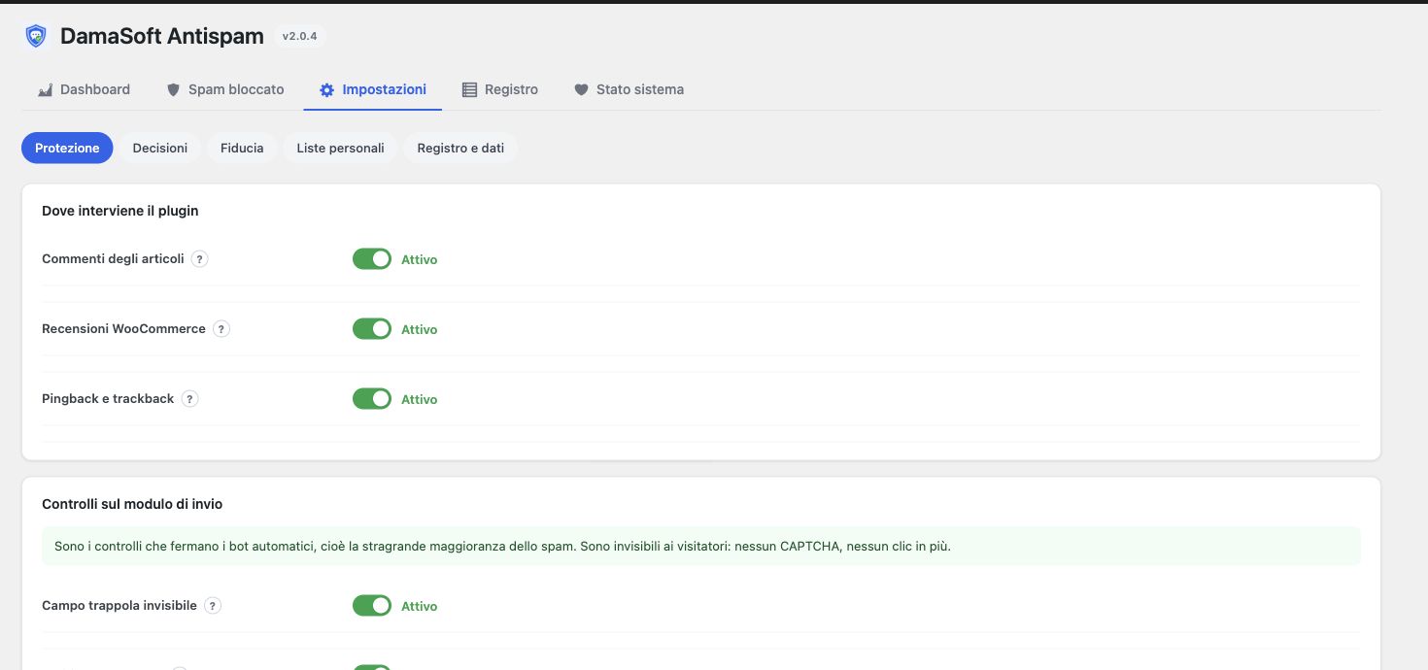Click the DamaSoft Antispam title
The height and width of the screenshot is (670, 1428).
pos(162,36)
